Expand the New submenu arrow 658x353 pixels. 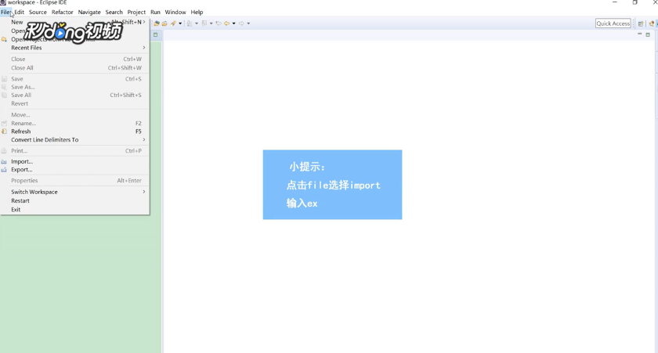pyautogui.click(x=144, y=22)
